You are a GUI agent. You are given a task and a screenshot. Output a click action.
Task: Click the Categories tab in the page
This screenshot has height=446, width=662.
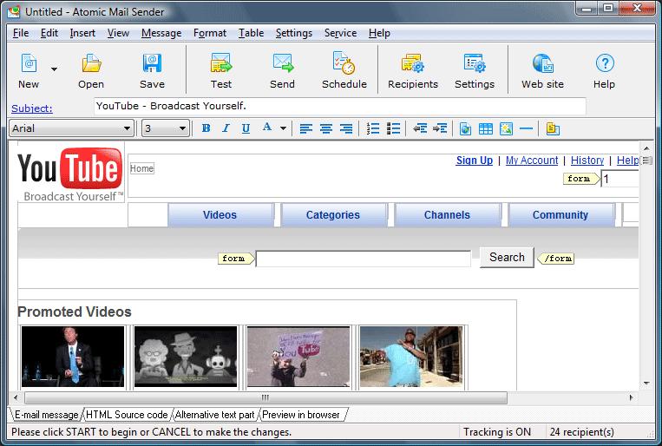[333, 215]
